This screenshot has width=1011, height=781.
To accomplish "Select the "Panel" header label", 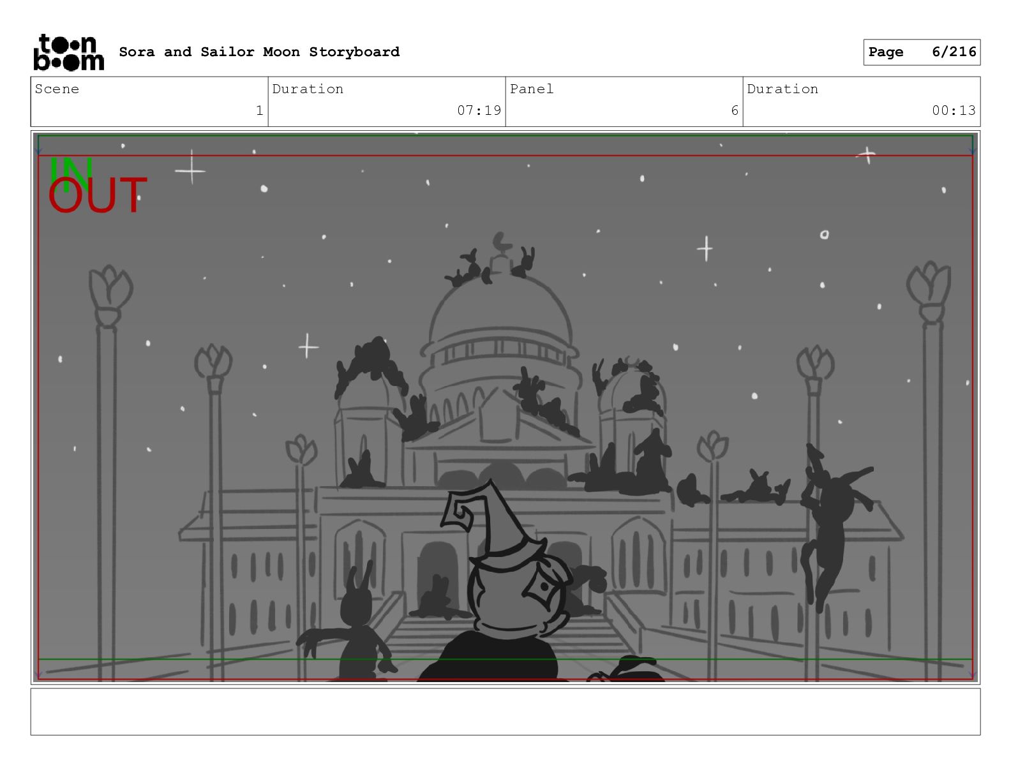I will (532, 89).
